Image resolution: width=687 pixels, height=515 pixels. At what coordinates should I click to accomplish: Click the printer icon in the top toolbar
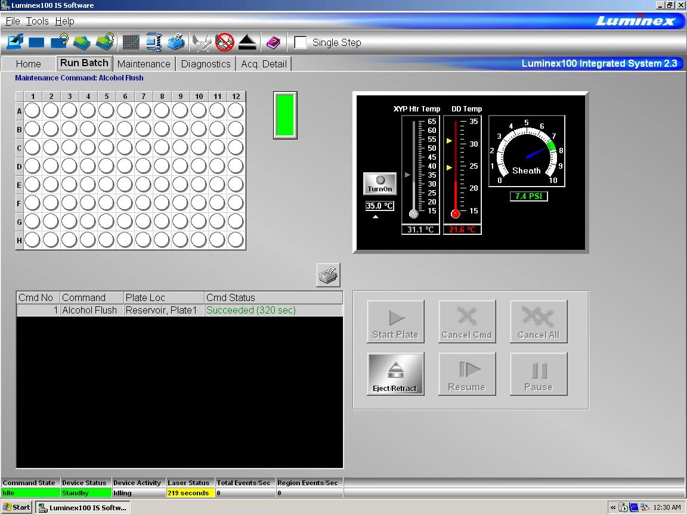175,42
